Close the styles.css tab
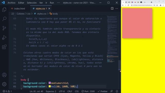Image resolution: width=165 pixels, height=93 pixels. [x=49, y=9]
